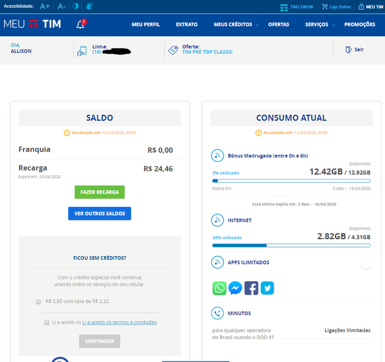Click the TIM PRÉ TOP CLASSIC offer
Screen dimensions: 385x362
coord(207,52)
